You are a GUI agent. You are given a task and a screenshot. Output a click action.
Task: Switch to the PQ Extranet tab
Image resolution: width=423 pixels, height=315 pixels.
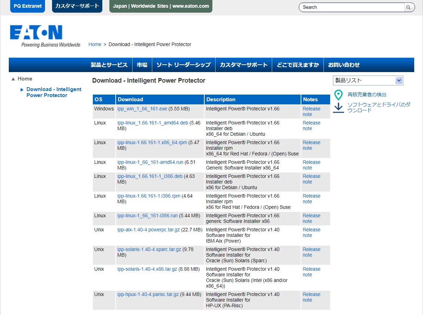tap(27, 6)
